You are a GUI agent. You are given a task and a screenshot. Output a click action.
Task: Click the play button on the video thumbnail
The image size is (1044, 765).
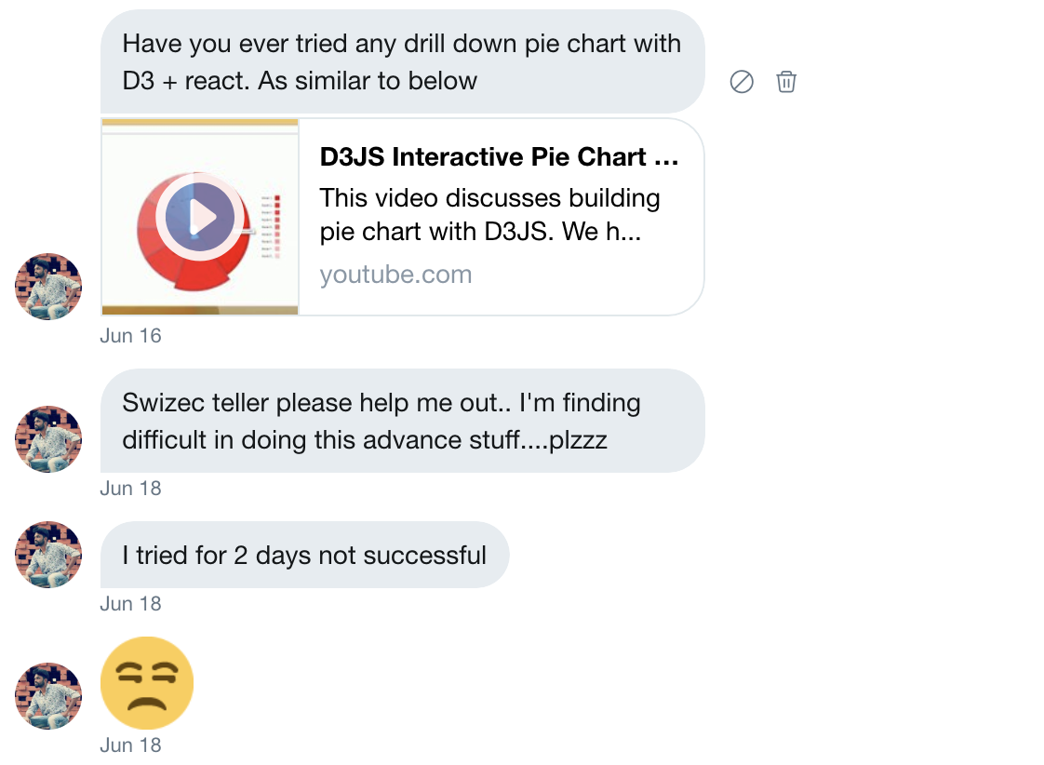coord(199,215)
